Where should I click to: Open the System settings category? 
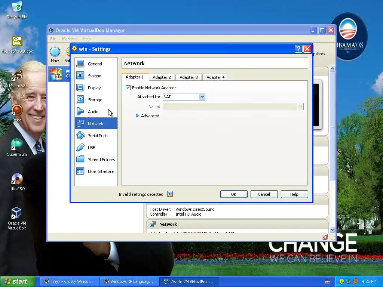[96, 75]
